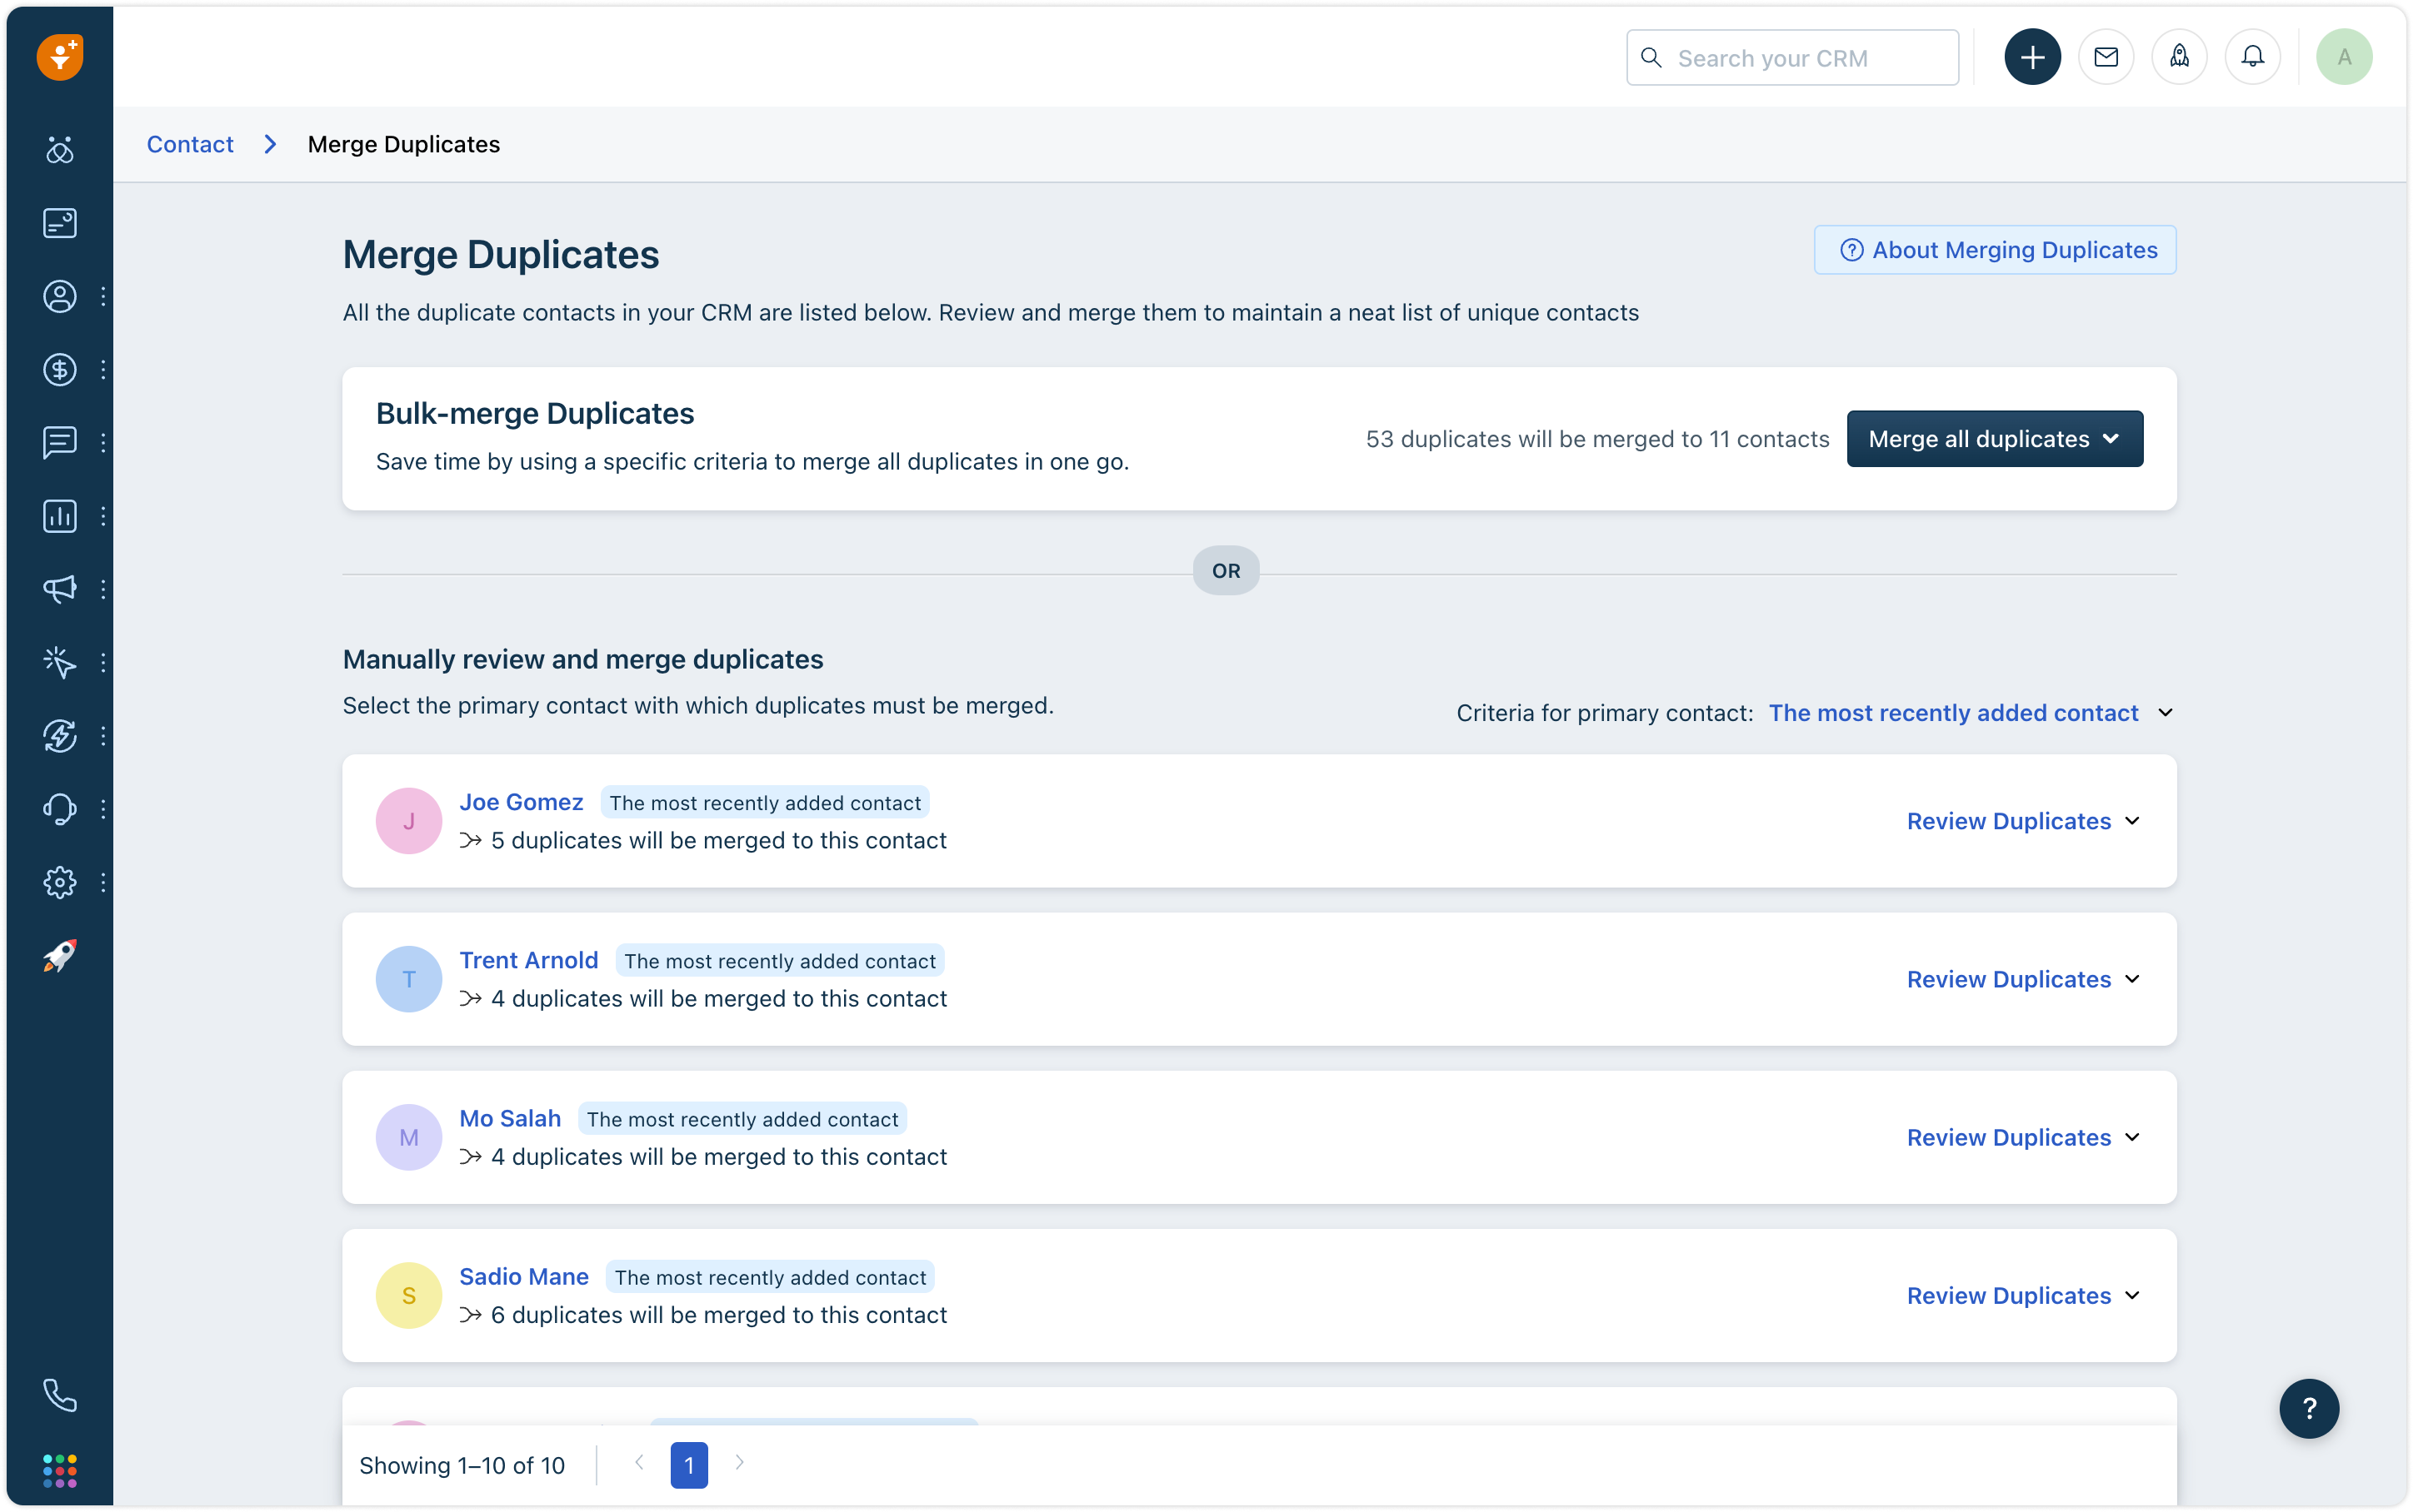The height and width of the screenshot is (1512, 2413).
Task: Open the Contacts icon in sidebar
Action: click(x=60, y=297)
